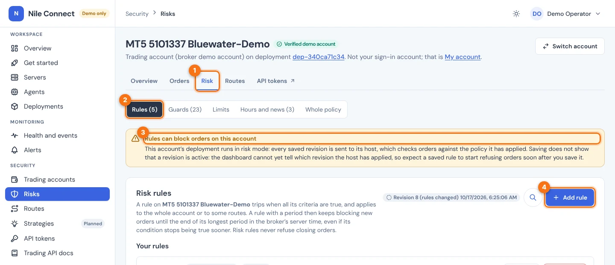This screenshot has height=265, width=615.
Task: Go to the account Routes tab
Action: (235, 81)
